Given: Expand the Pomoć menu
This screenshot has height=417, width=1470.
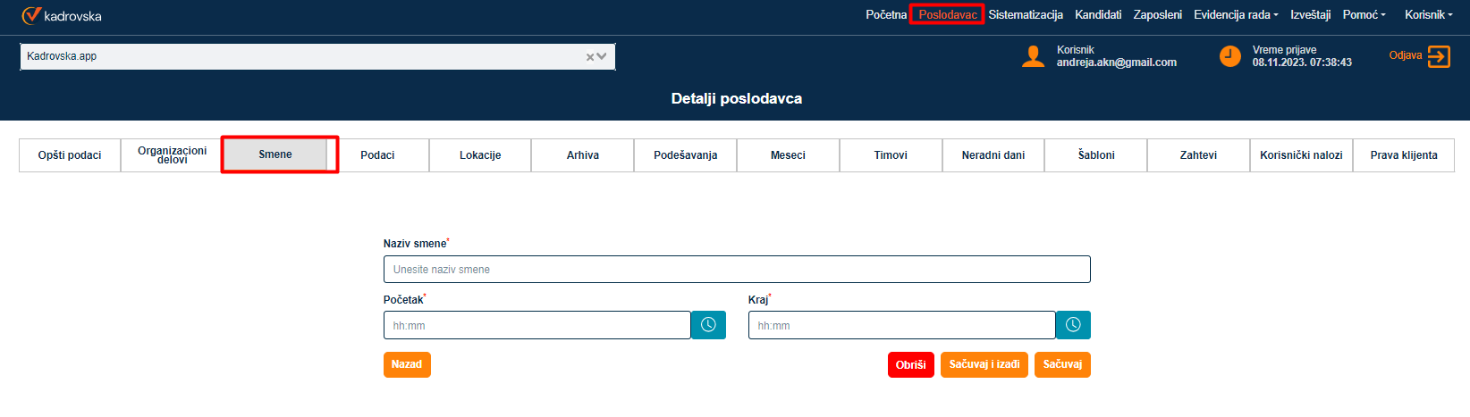Looking at the screenshot, I should (x=1364, y=15).
